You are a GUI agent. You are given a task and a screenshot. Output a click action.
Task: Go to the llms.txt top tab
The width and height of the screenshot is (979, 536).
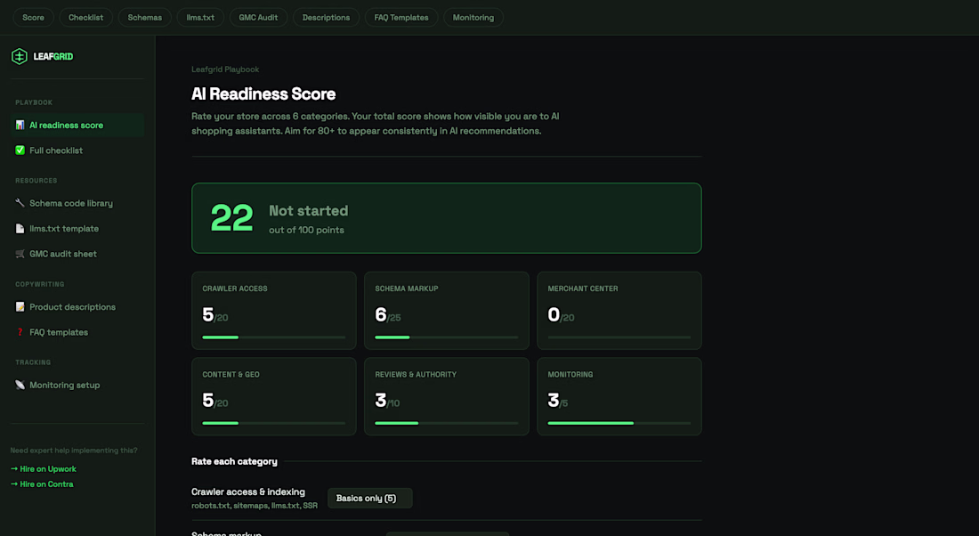(200, 18)
